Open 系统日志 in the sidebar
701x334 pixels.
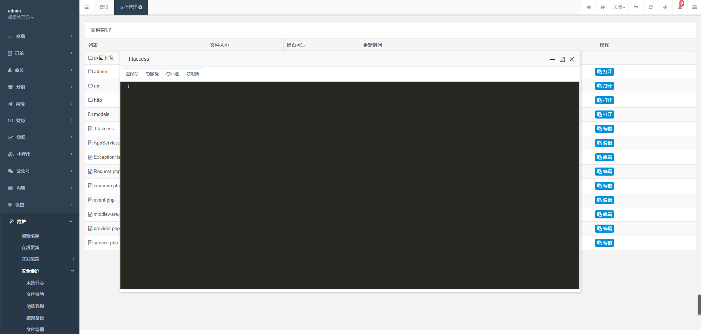[35, 283]
